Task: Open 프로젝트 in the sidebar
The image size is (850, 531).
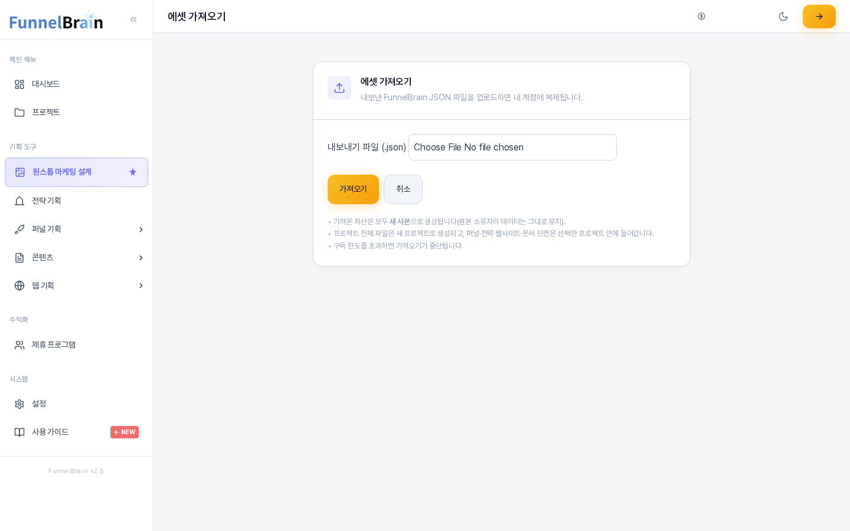Action: pyautogui.click(x=76, y=113)
